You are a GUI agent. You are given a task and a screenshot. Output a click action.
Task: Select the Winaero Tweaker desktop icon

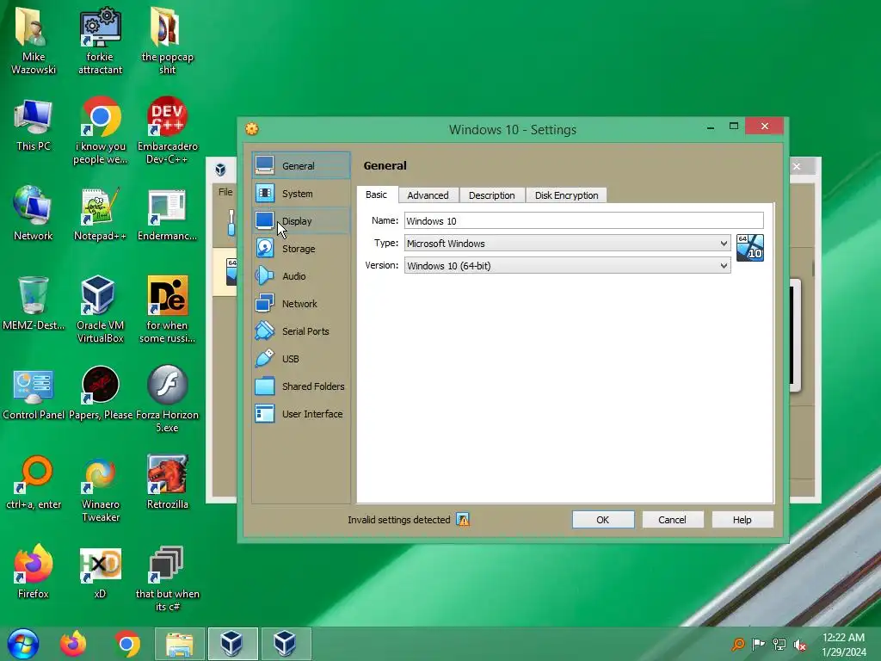(100, 488)
